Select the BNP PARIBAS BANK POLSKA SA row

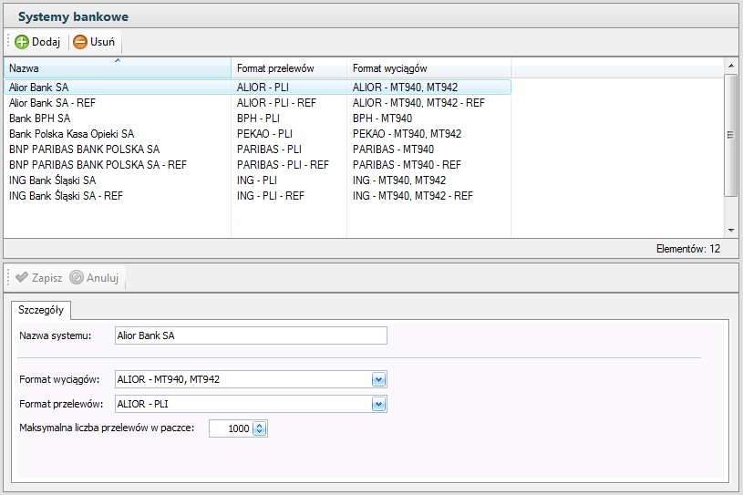(257, 150)
